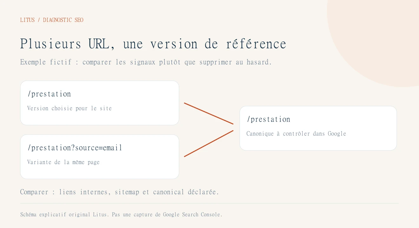Click 'Canonique à contrôler dans Google' text
419x228 pixels.
coord(296,134)
